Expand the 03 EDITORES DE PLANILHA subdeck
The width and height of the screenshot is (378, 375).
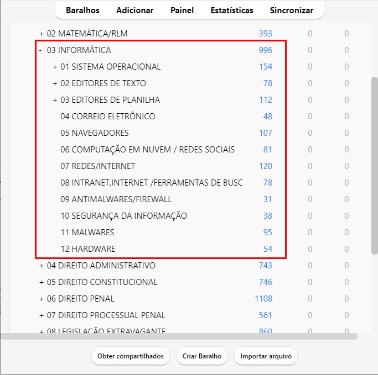pyautogui.click(x=55, y=100)
